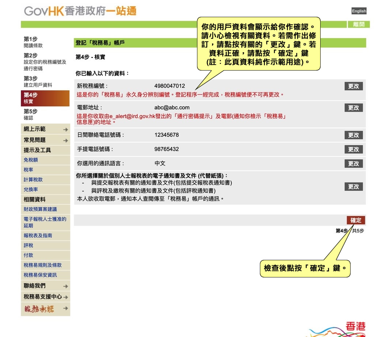This screenshot has width=382, height=337.
Task: Click 更改 button for 你選用的通訊語言
Action: click(x=353, y=163)
